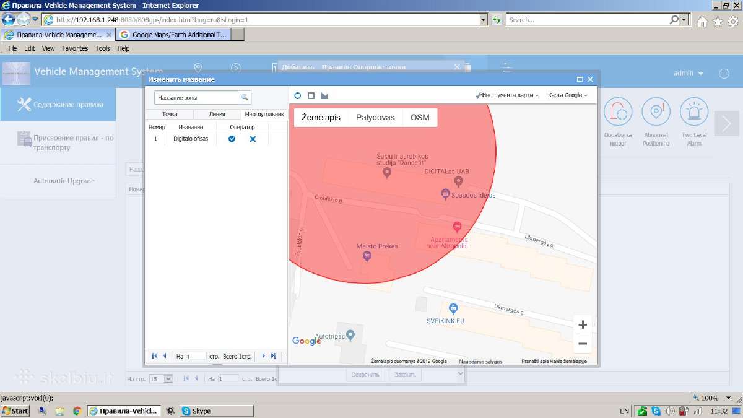This screenshot has width=743, height=418.
Task: Open the Favorites menu
Action: pos(75,48)
